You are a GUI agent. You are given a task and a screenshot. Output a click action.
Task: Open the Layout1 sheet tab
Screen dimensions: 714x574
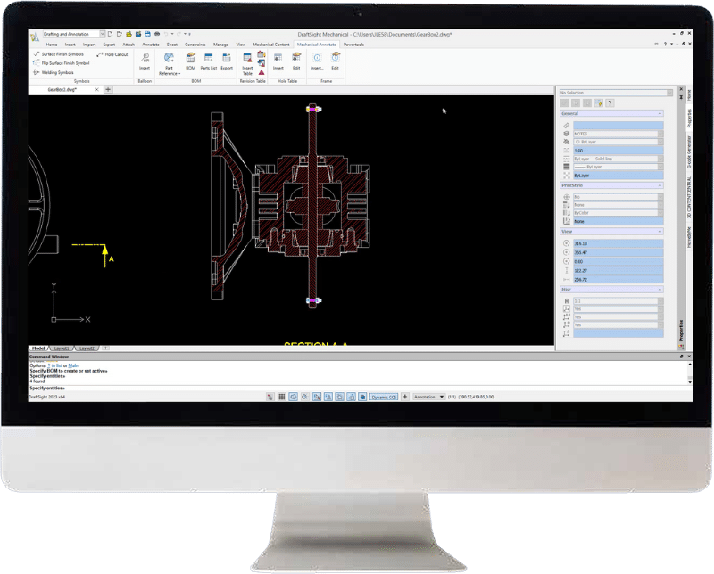point(62,348)
